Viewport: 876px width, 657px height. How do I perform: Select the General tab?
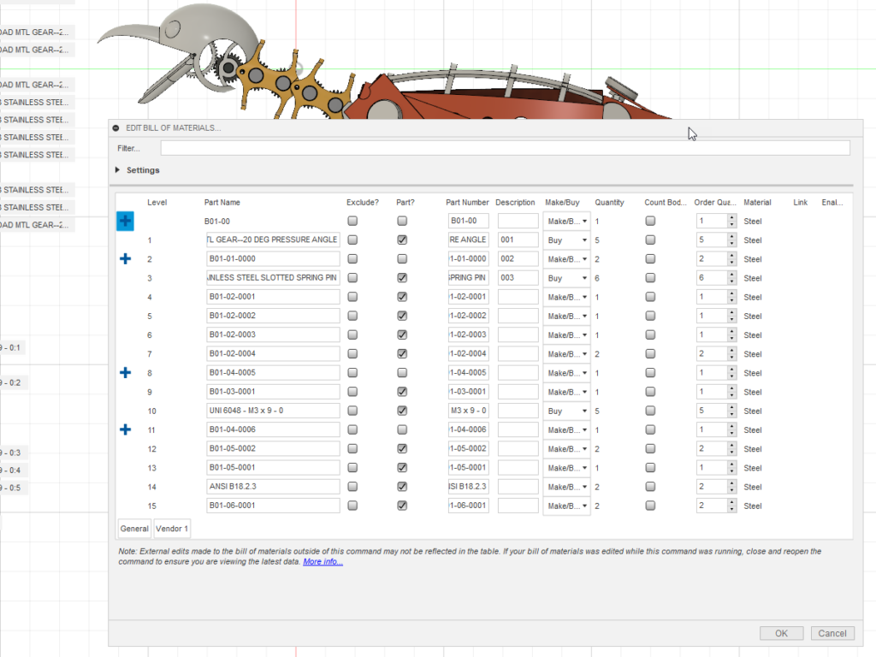coord(134,530)
